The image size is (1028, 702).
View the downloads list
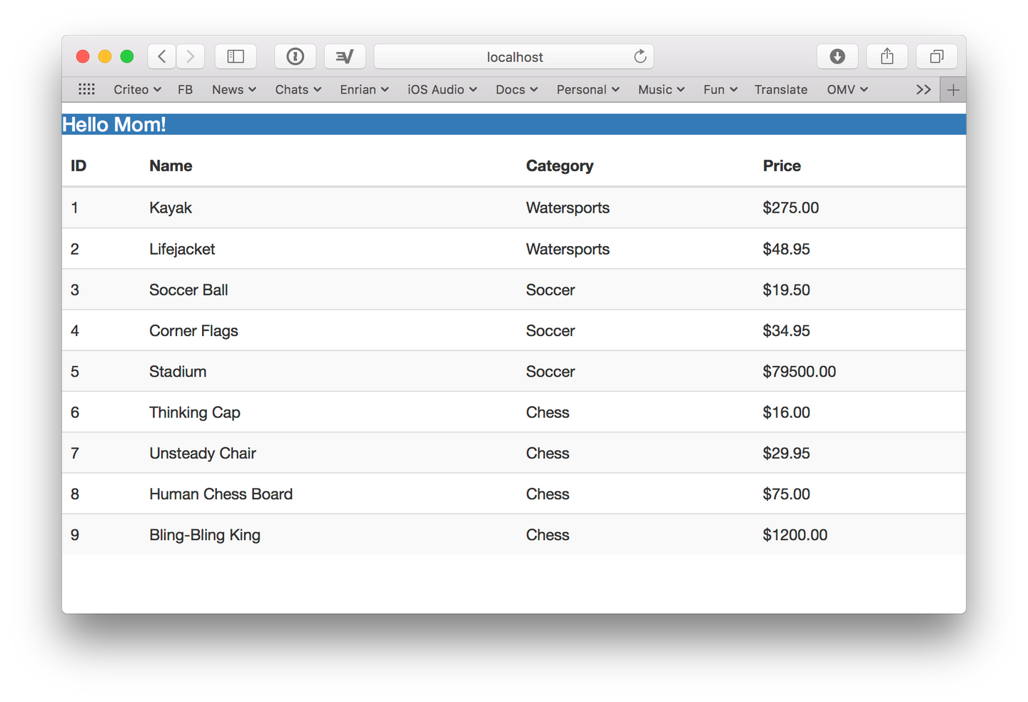(837, 56)
